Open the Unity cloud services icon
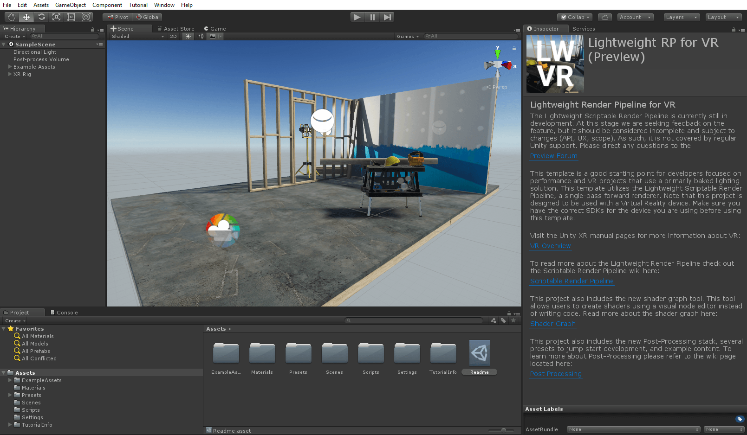This screenshot has width=747, height=435. tap(604, 17)
